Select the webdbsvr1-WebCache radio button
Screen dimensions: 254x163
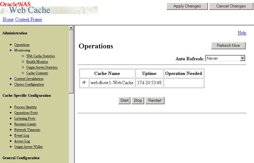pos(84,83)
